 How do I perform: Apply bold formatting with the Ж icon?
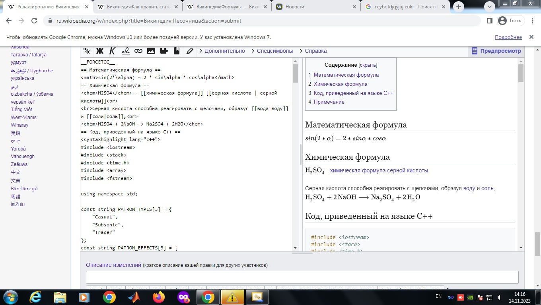pos(100,51)
